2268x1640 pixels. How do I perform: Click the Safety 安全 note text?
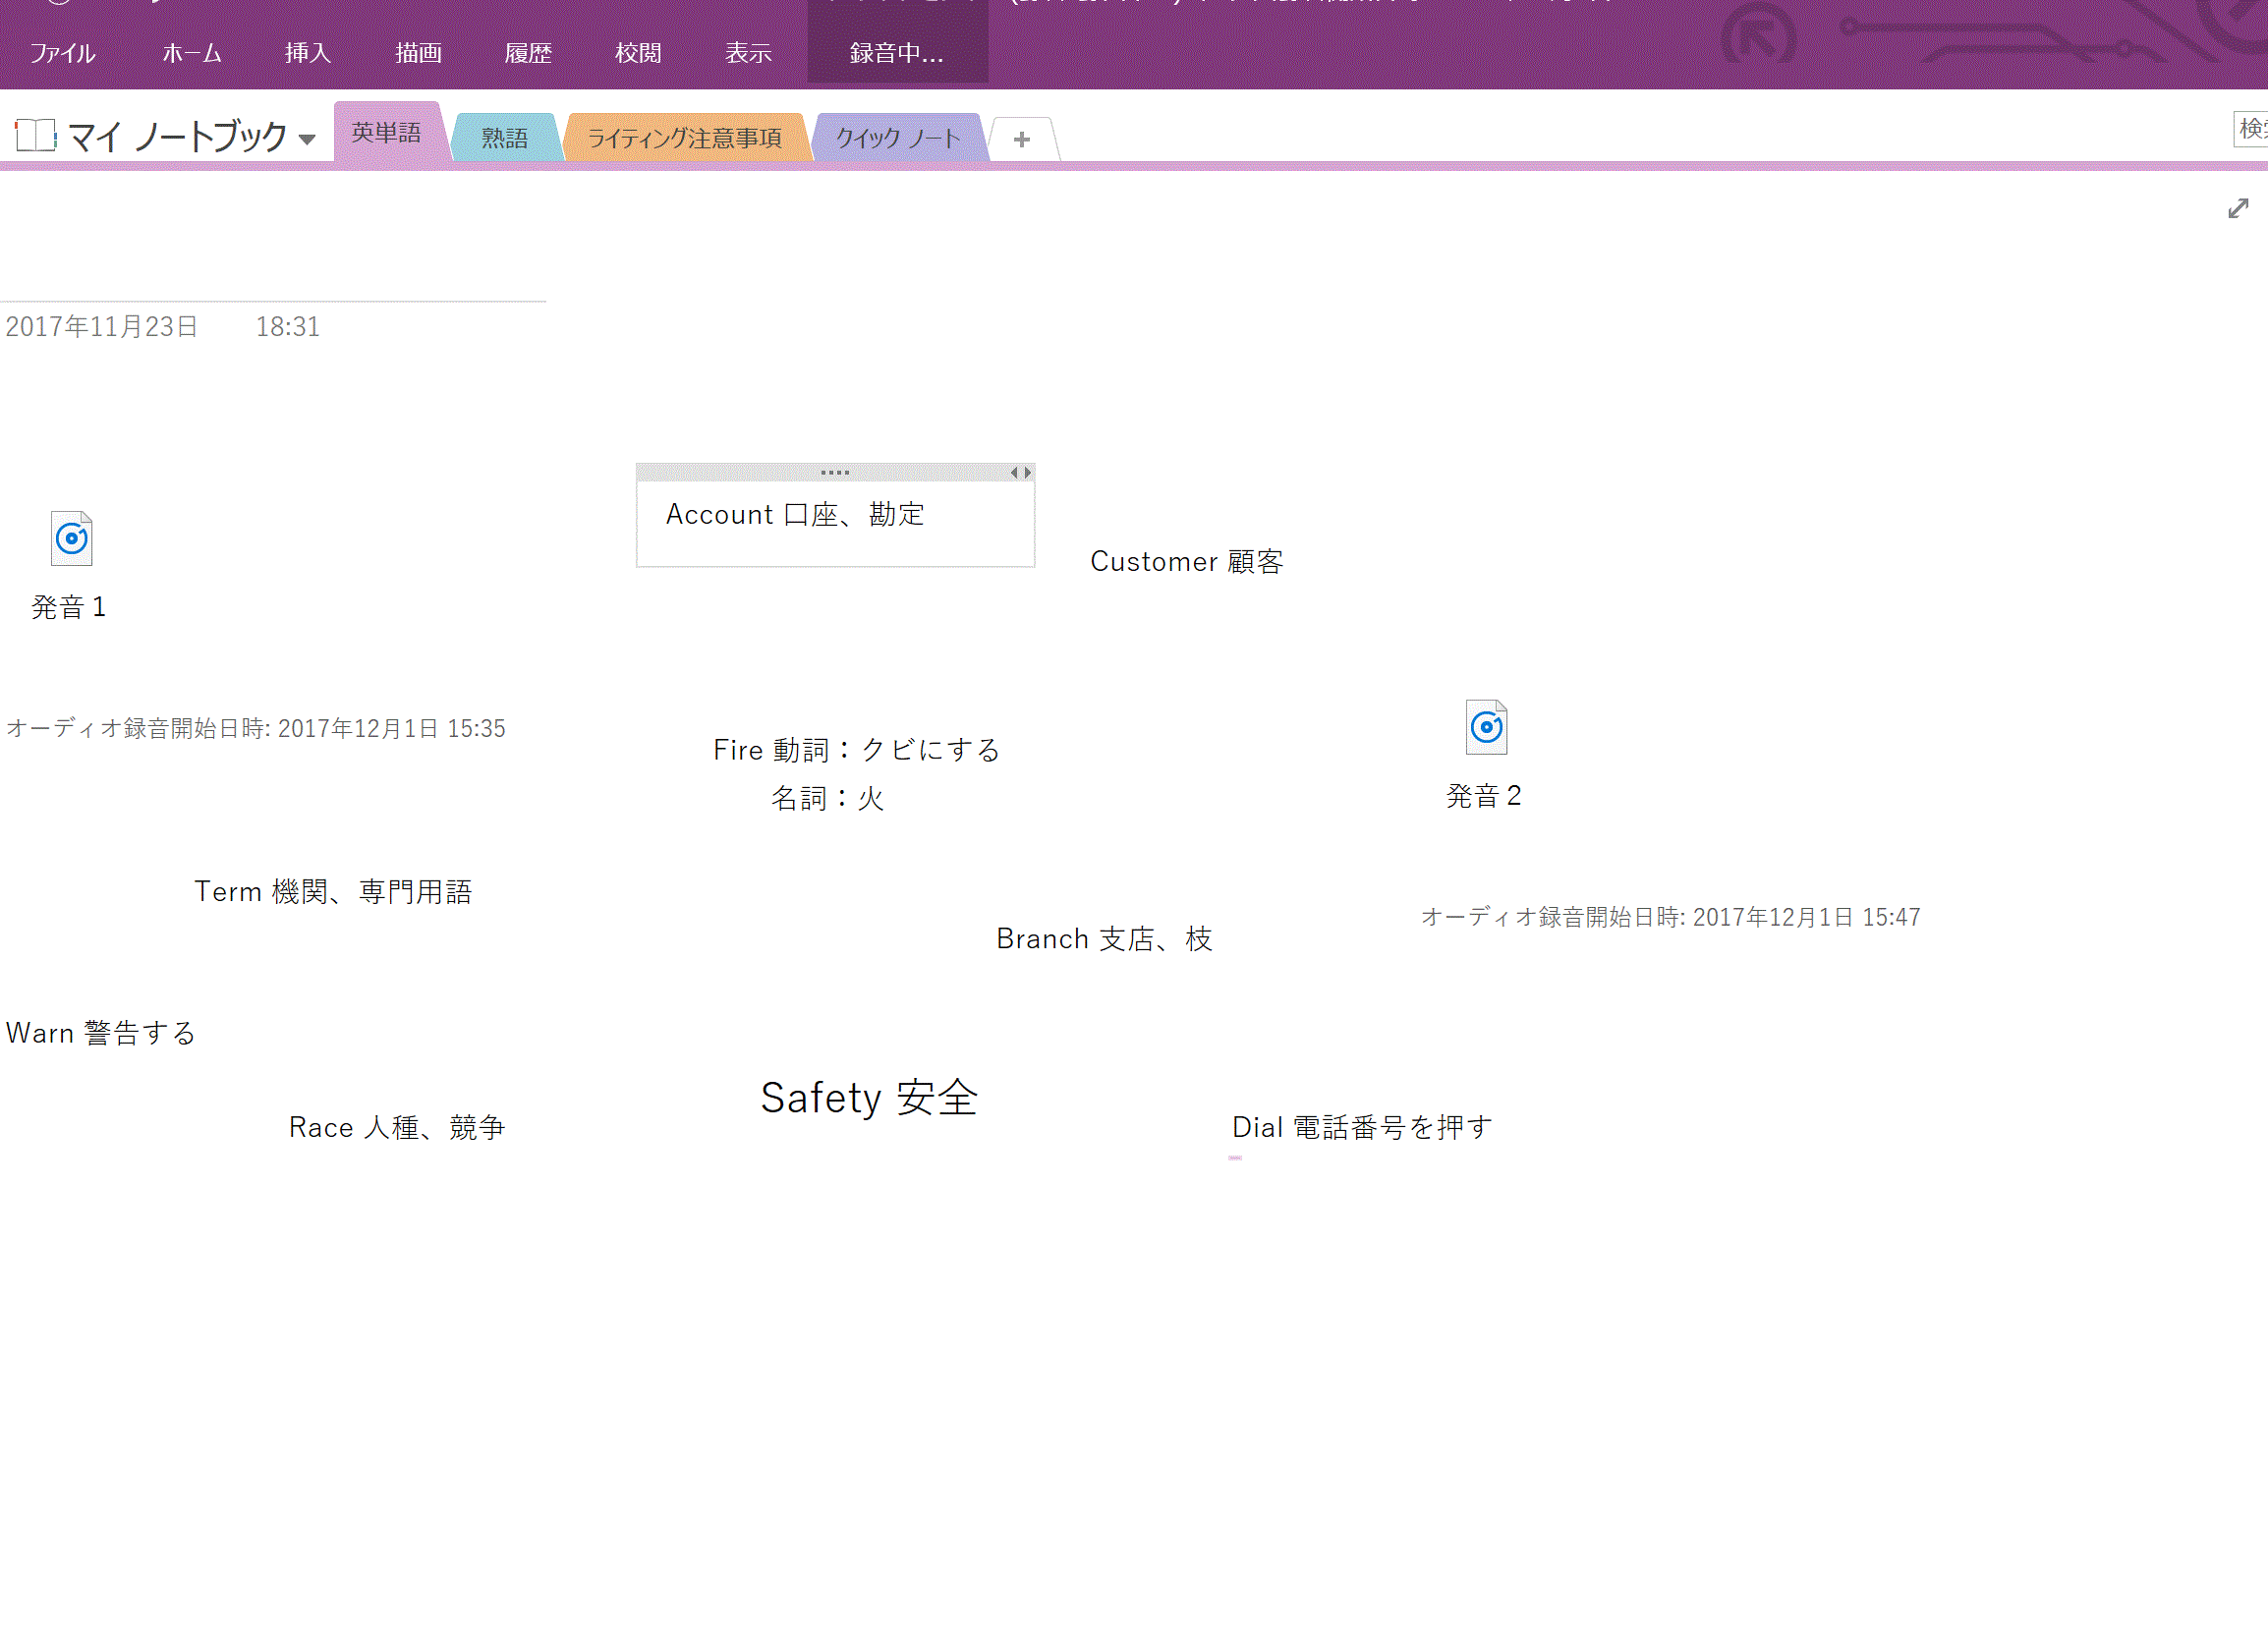click(x=869, y=1096)
